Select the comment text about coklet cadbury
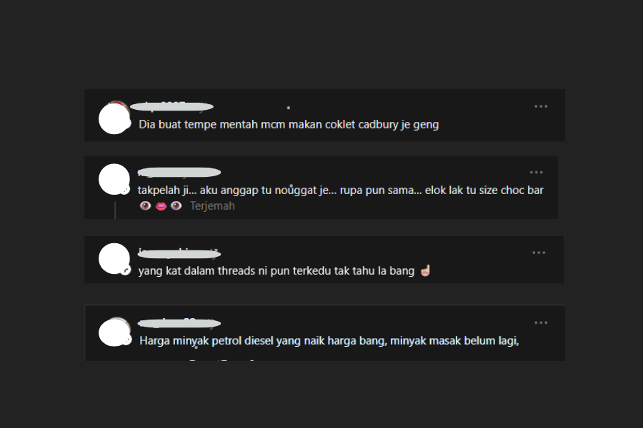Viewport: 643px width, 428px height. coord(289,125)
